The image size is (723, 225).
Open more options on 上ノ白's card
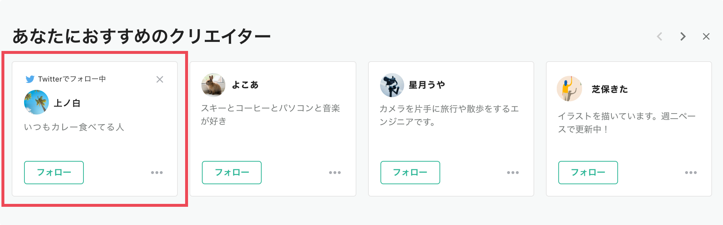point(157,173)
